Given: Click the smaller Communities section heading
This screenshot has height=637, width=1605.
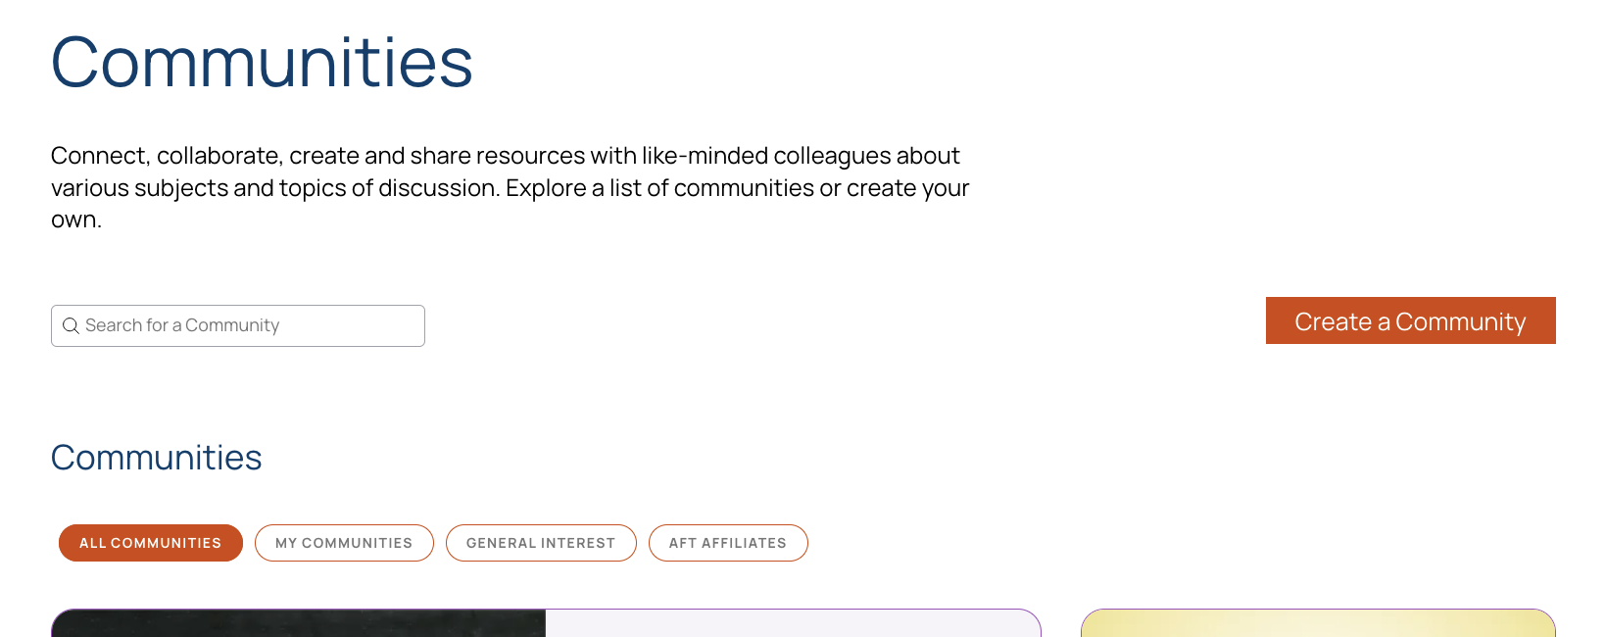Looking at the screenshot, I should [157, 458].
